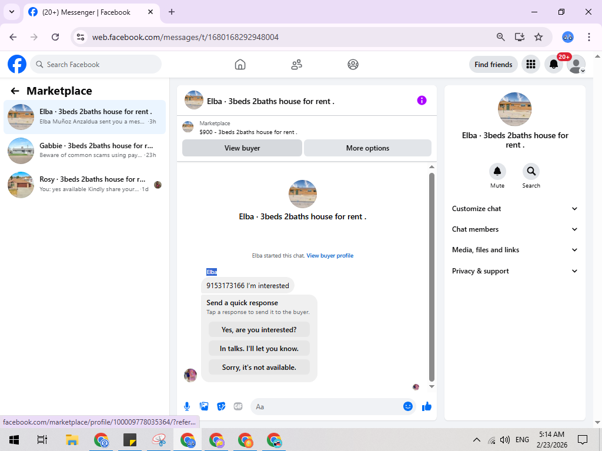Open conversation information purple icon
The width and height of the screenshot is (602, 451).
(422, 101)
